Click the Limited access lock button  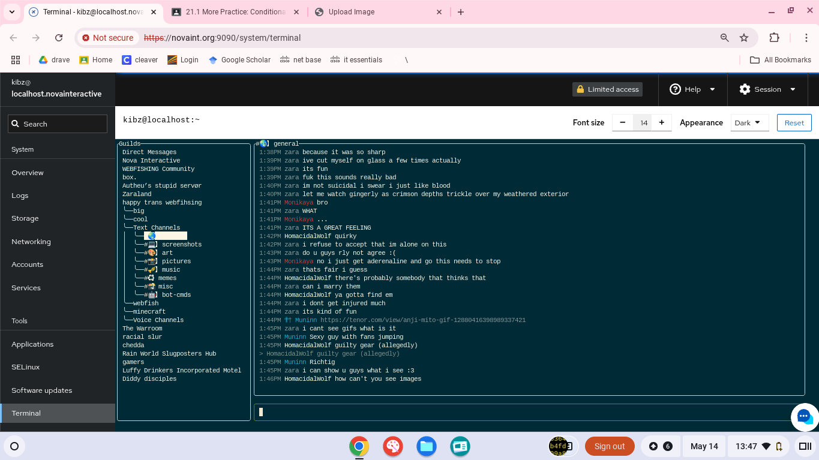[x=607, y=89]
